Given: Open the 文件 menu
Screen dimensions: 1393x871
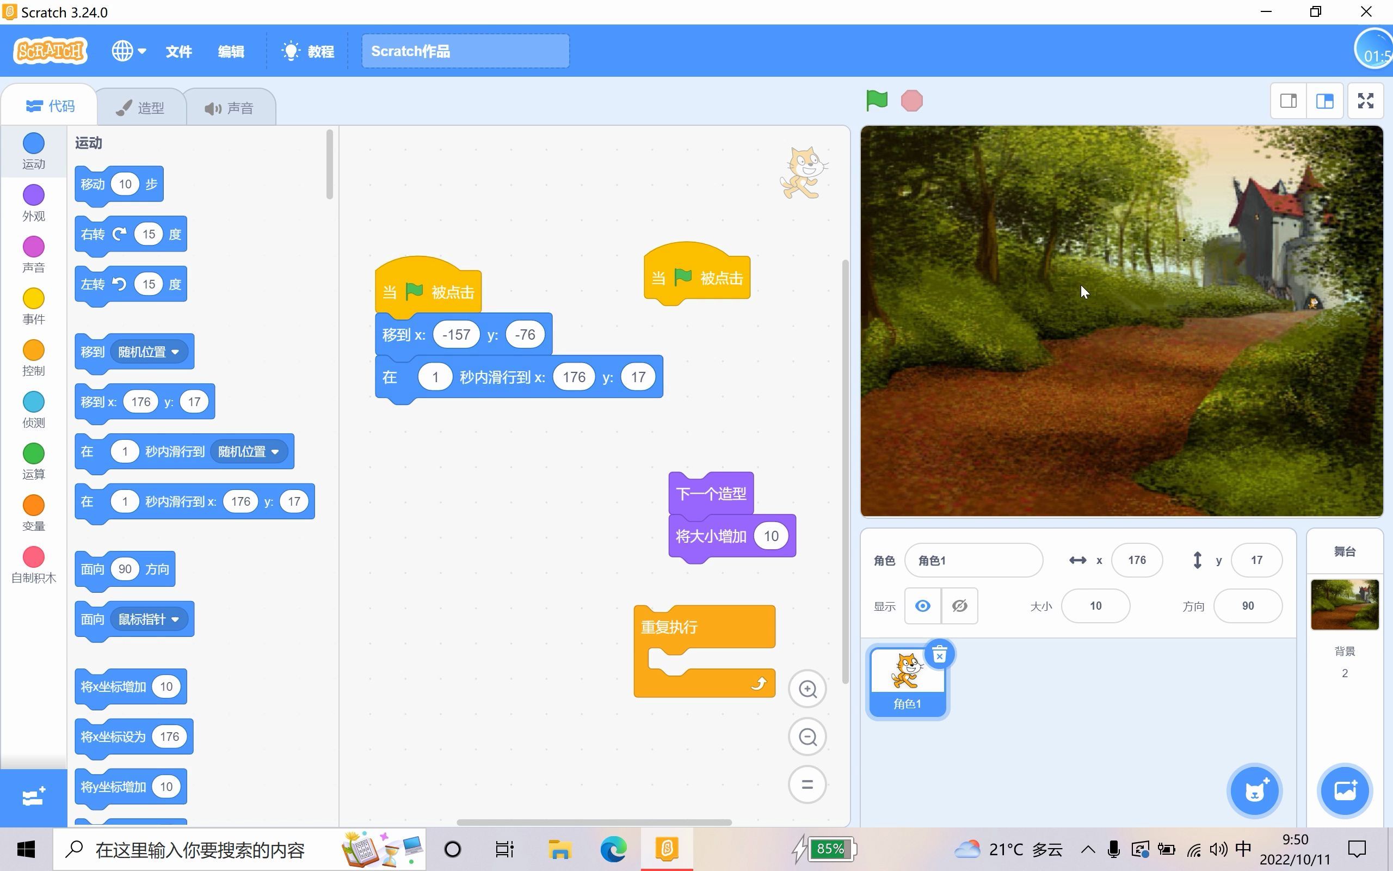Looking at the screenshot, I should tap(178, 52).
